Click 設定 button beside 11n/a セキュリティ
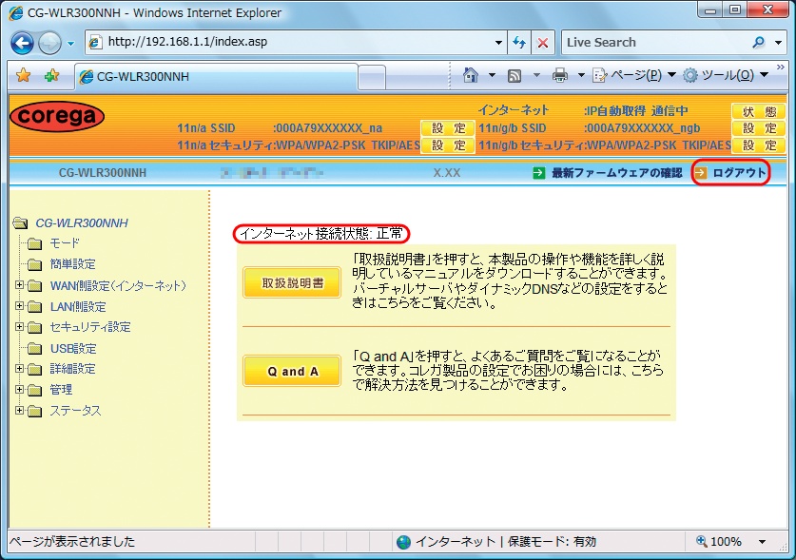 [x=448, y=145]
